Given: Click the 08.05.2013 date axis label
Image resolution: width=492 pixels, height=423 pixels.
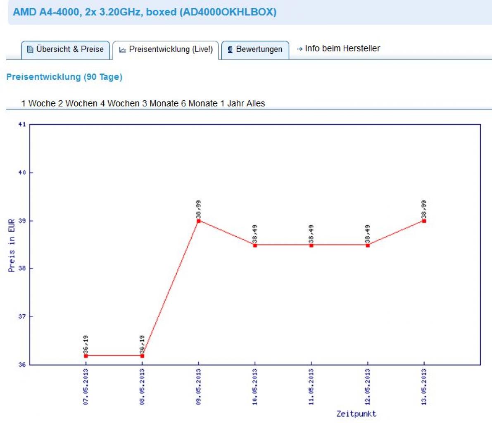Looking at the screenshot, I should [142, 387].
